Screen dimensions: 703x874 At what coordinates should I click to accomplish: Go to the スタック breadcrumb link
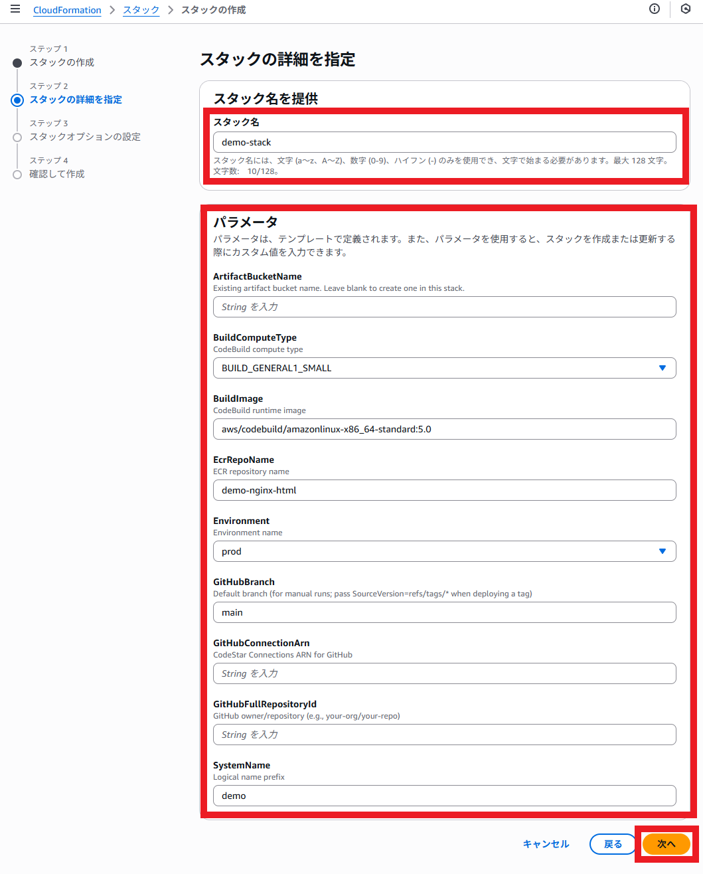(x=141, y=10)
